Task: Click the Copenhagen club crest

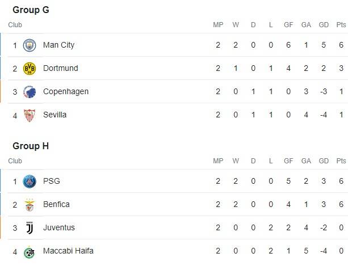Action: point(29,92)
